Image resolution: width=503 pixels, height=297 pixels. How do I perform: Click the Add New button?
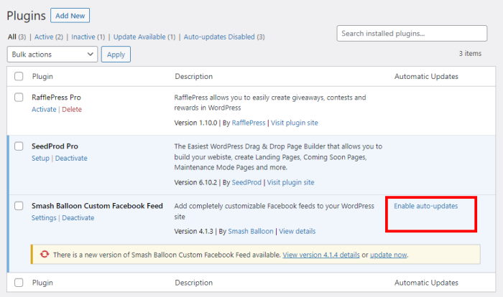[70, 16]
